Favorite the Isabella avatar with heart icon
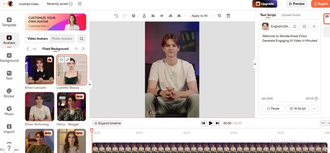This screenshot has width=330, height=153. [x=61, y=60]
